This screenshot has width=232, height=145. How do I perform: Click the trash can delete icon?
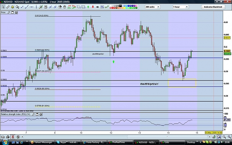point(65,7)
